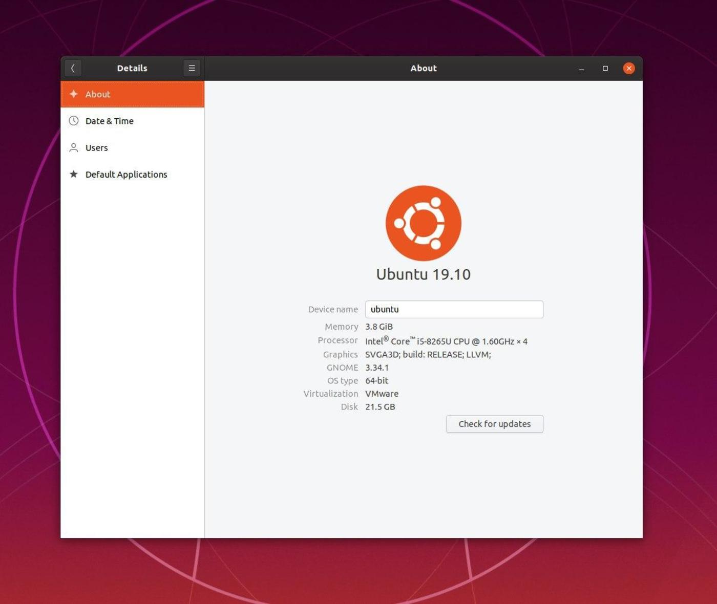Click the Memory value 3.8 GiB
Screen dimensions: 717x604
click(x=379, y=326)
